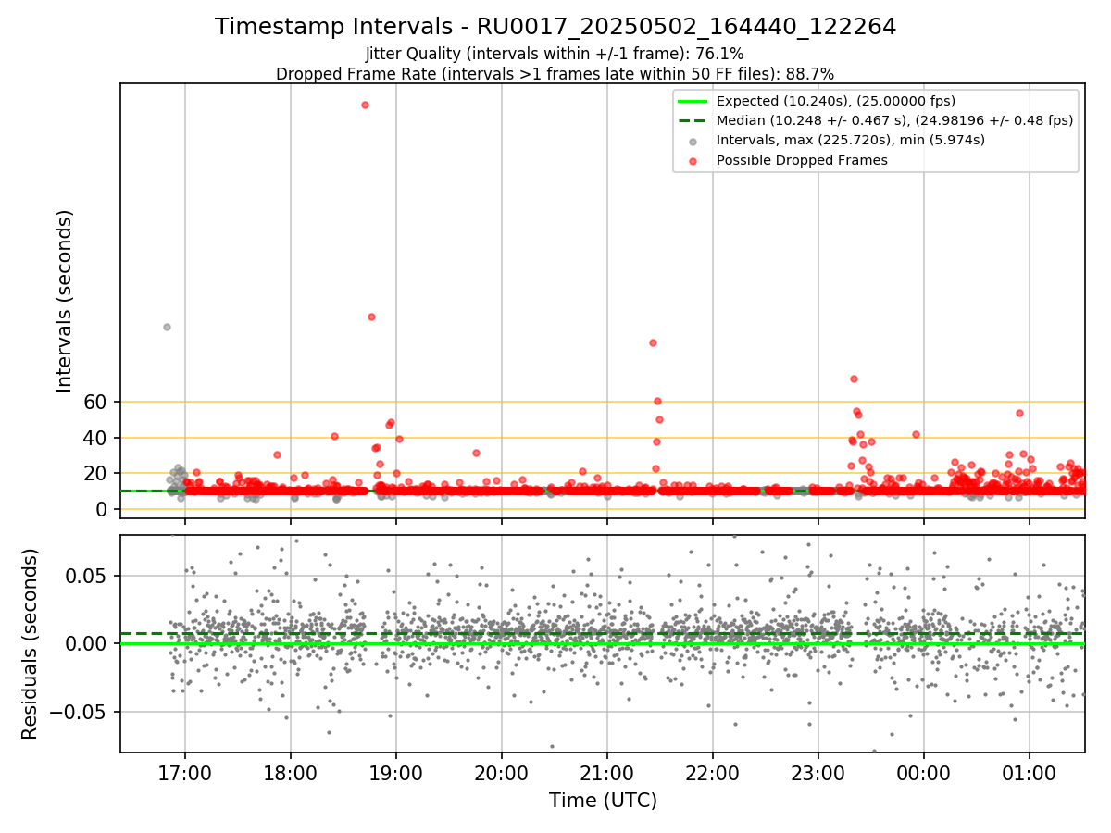Click the 'Jitter Quality' subtitle line

pos(555,54)
